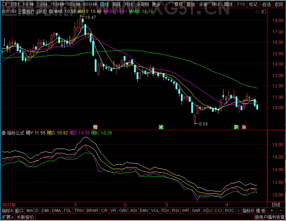Select the 60分钟 period
The image size is (286, 221).
[x=90, y=4]
